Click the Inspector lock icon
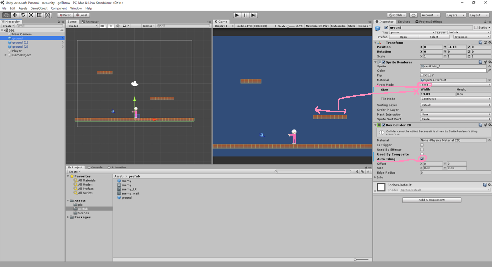Image resolution: width=492 pixels, height=267 pixels. [485, 22]
